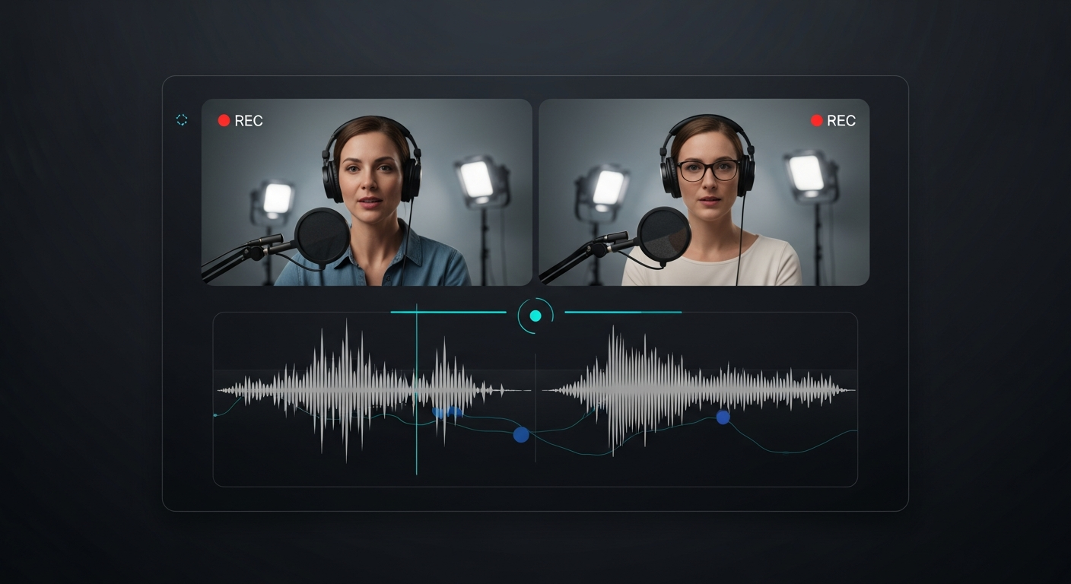Click the red record dot in left video

(x=224, y=120)
